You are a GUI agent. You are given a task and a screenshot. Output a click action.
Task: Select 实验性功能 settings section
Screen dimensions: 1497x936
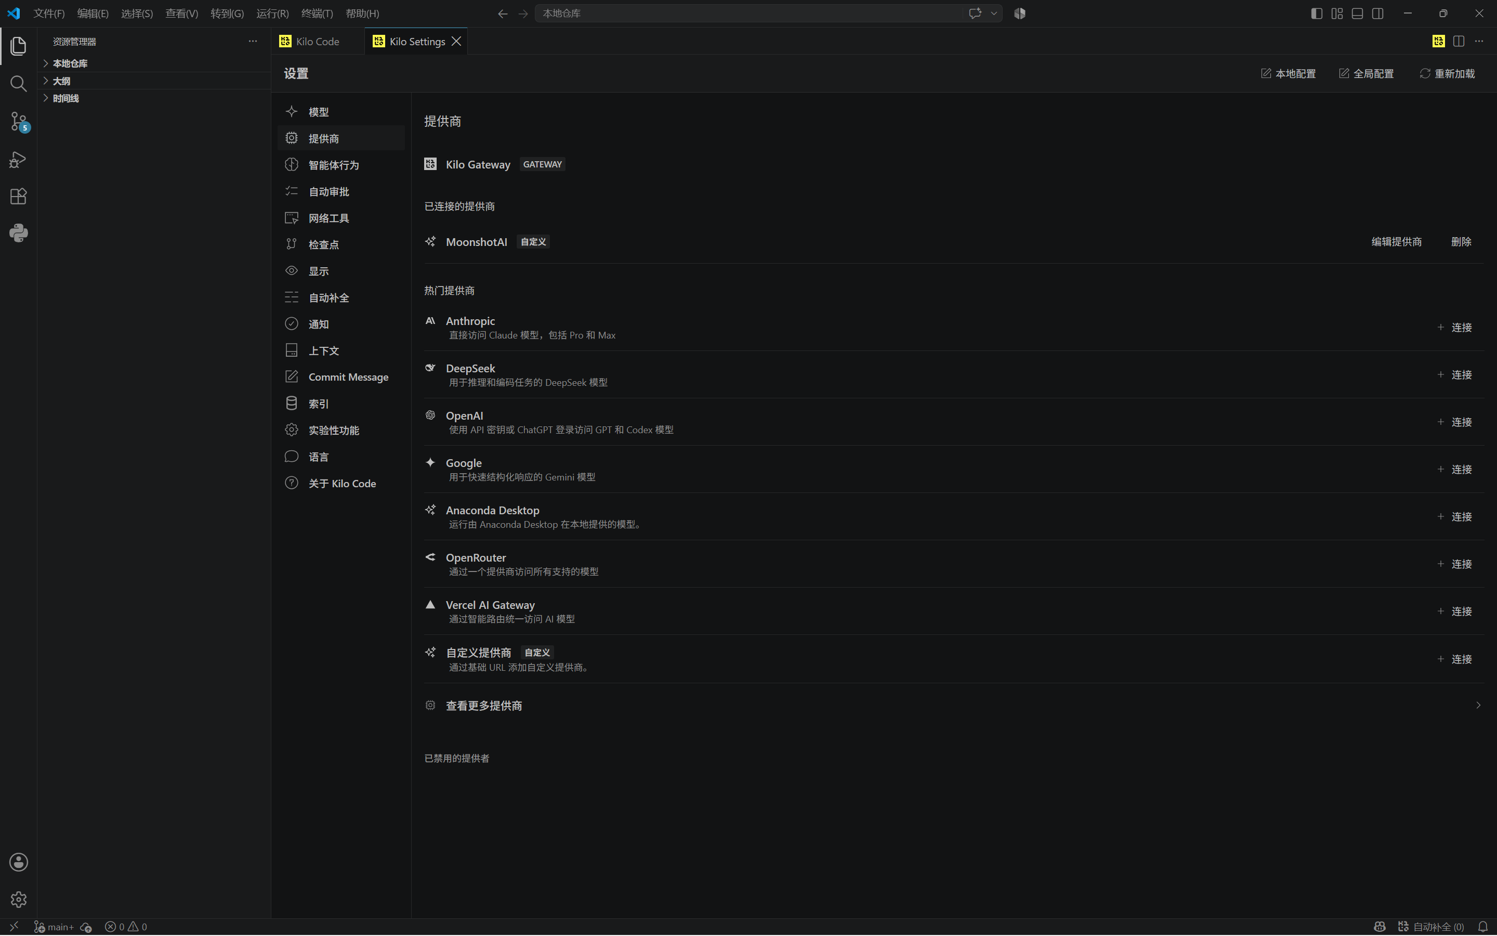[x=342, y=430]
